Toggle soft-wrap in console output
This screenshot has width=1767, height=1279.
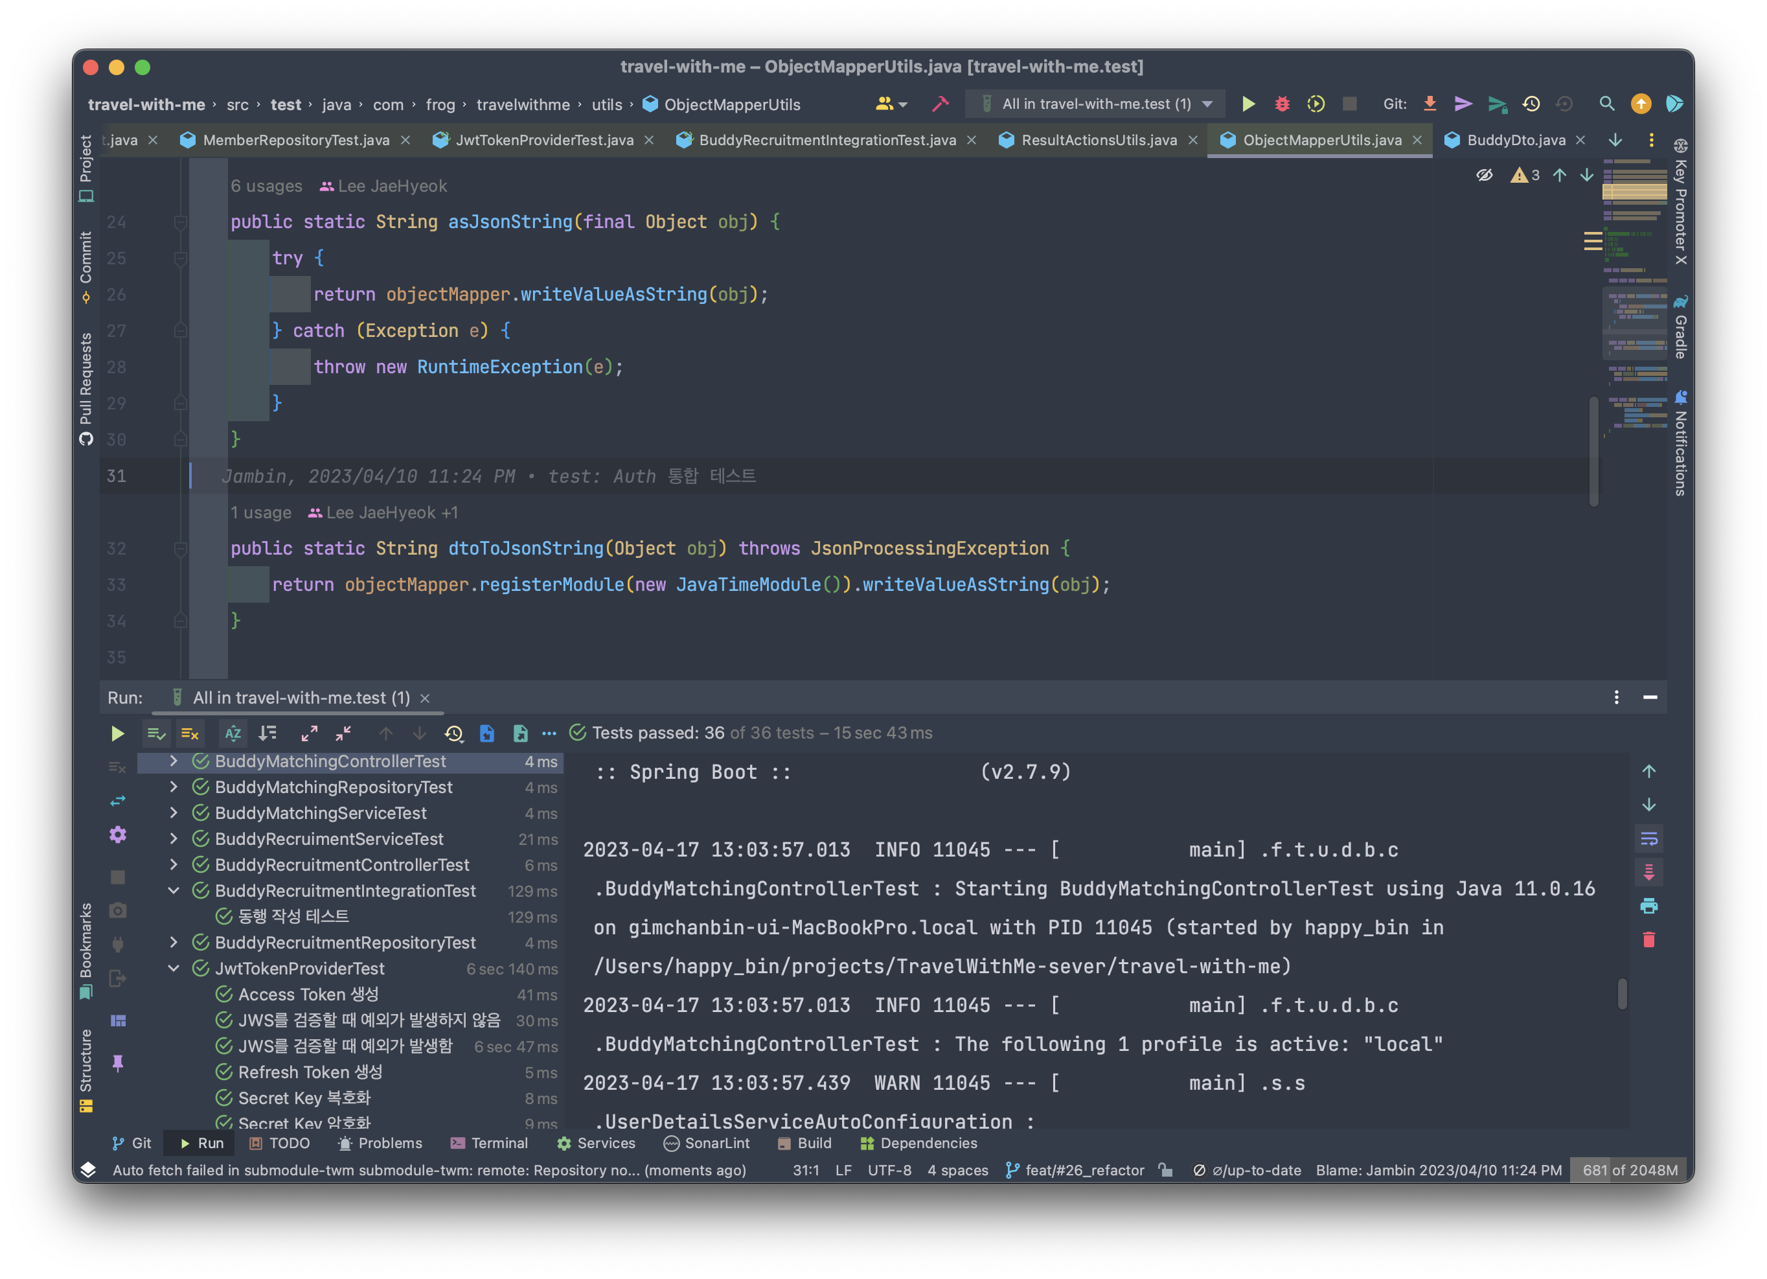(1648, 838)
